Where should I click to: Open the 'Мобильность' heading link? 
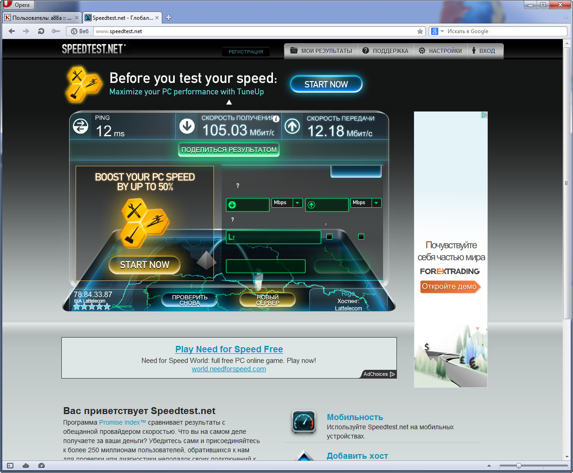[355, 417]
